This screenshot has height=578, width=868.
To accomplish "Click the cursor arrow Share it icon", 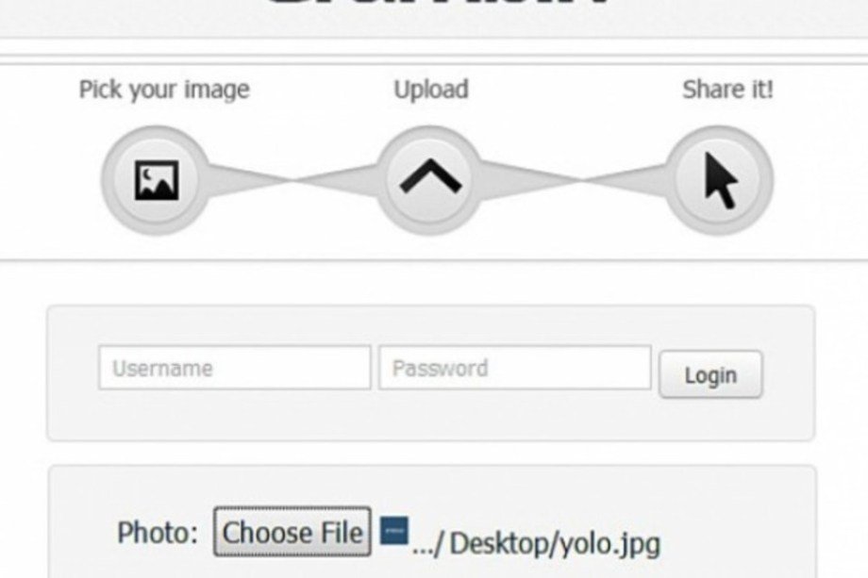I will (721, 180).
